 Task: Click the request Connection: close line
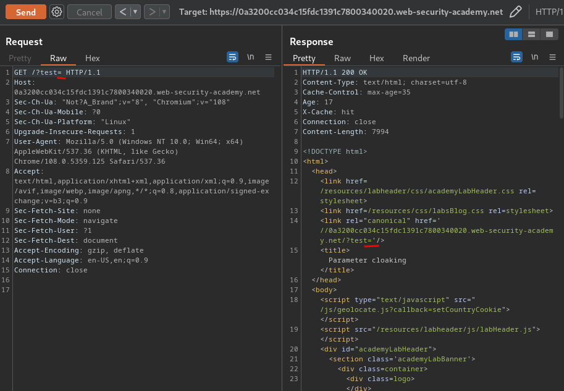[x=51, y=270]
